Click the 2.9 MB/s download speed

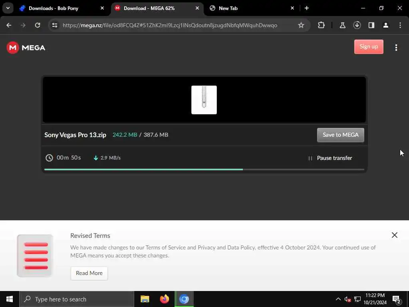[110, 157]
